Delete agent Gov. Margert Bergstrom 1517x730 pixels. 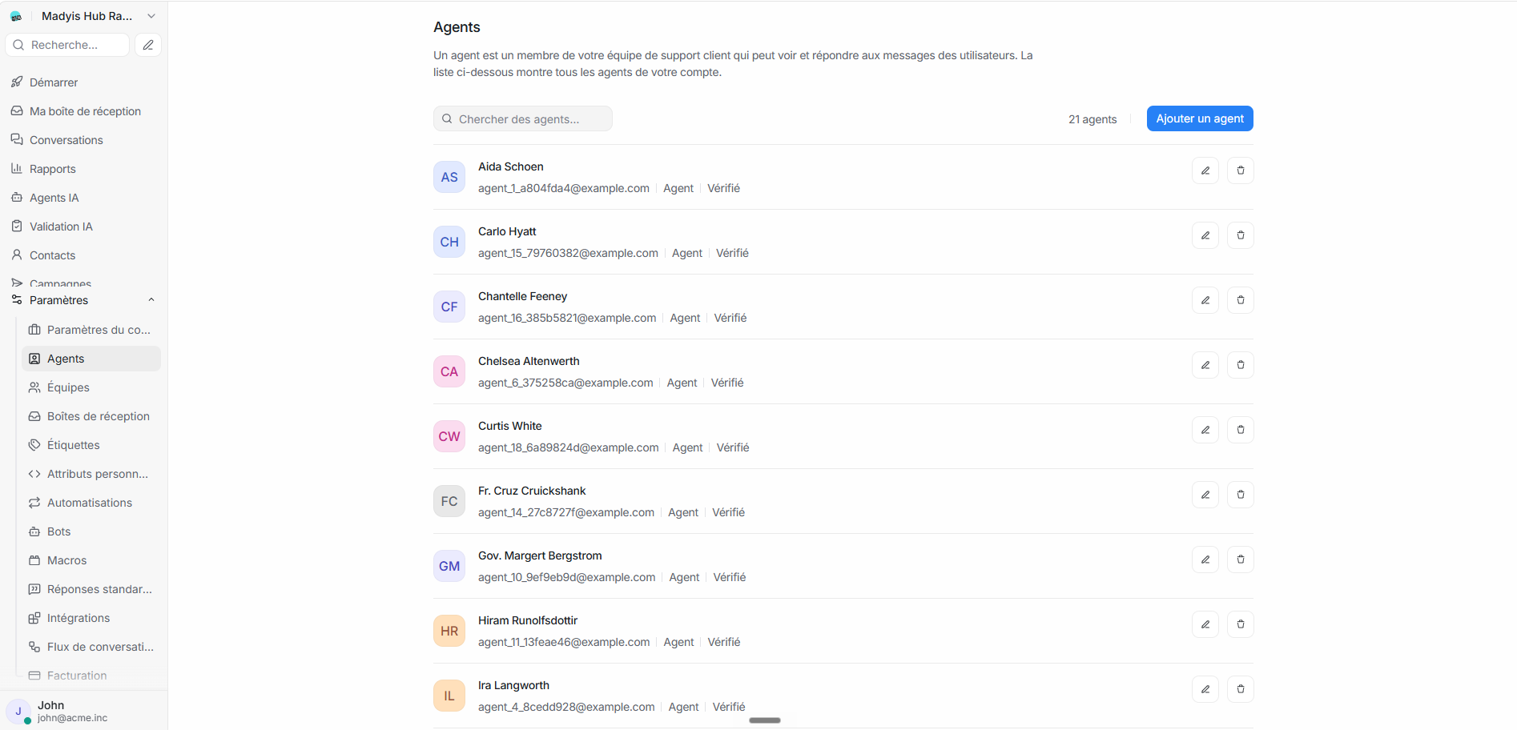(1241, 560)
